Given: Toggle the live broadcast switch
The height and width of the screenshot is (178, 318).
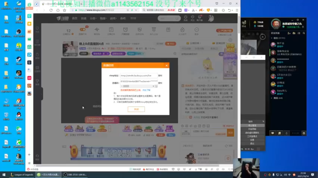Looking at the screenshot, I should 83,30.
